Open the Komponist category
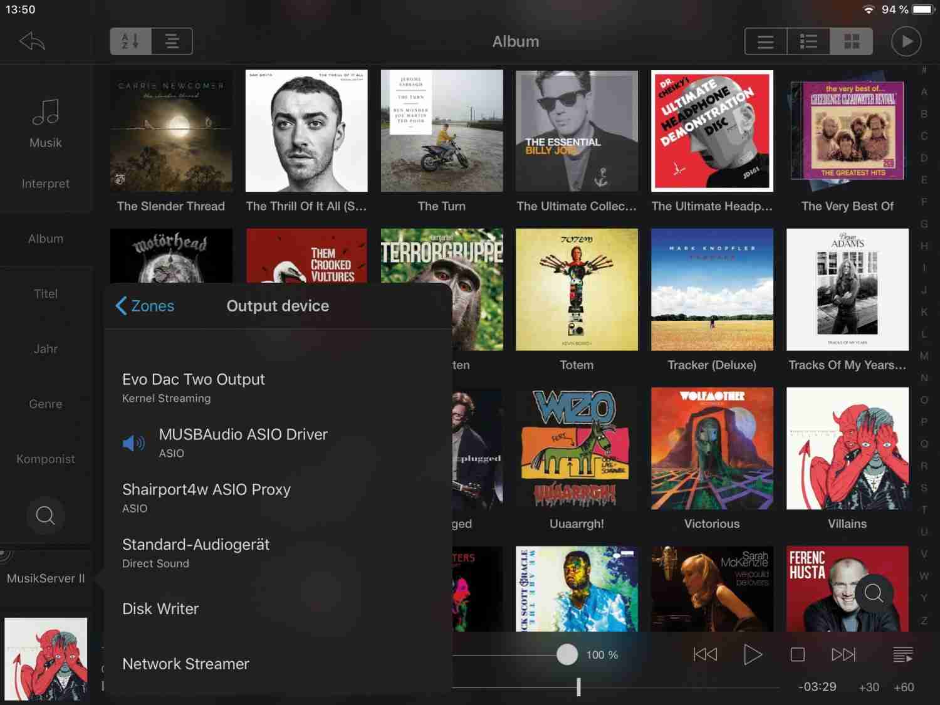The width and height of the screenshot is (940, 705). point(46,459)
